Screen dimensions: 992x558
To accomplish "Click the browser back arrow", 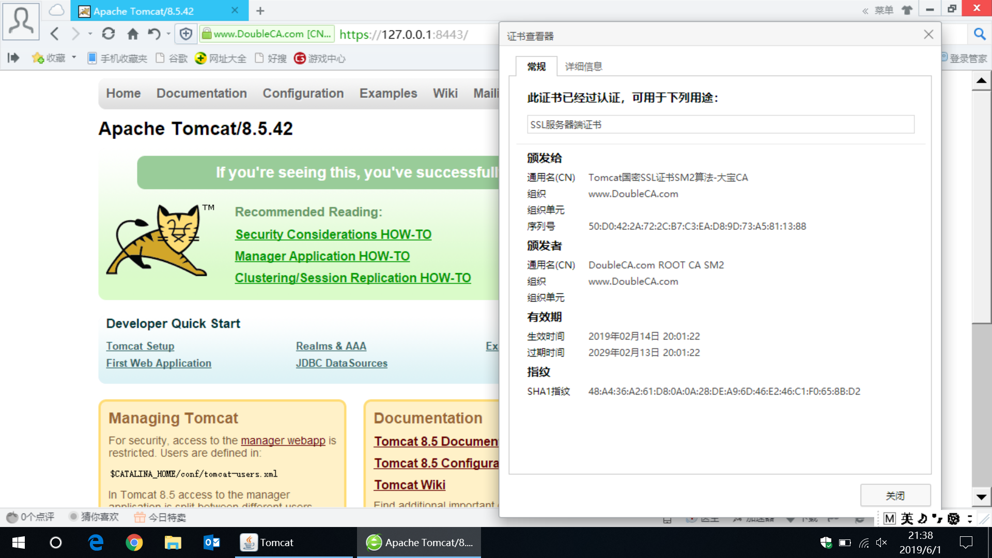I will 55,34.
